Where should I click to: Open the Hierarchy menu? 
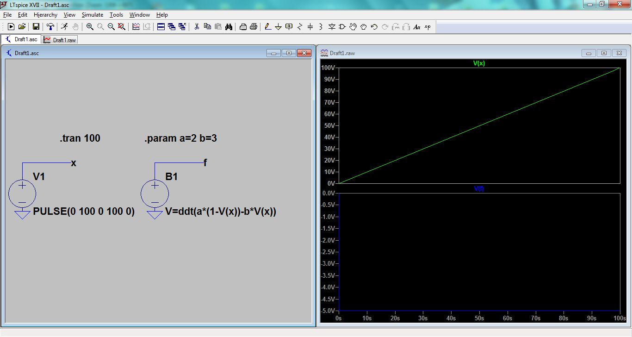(x=45, y=15)
